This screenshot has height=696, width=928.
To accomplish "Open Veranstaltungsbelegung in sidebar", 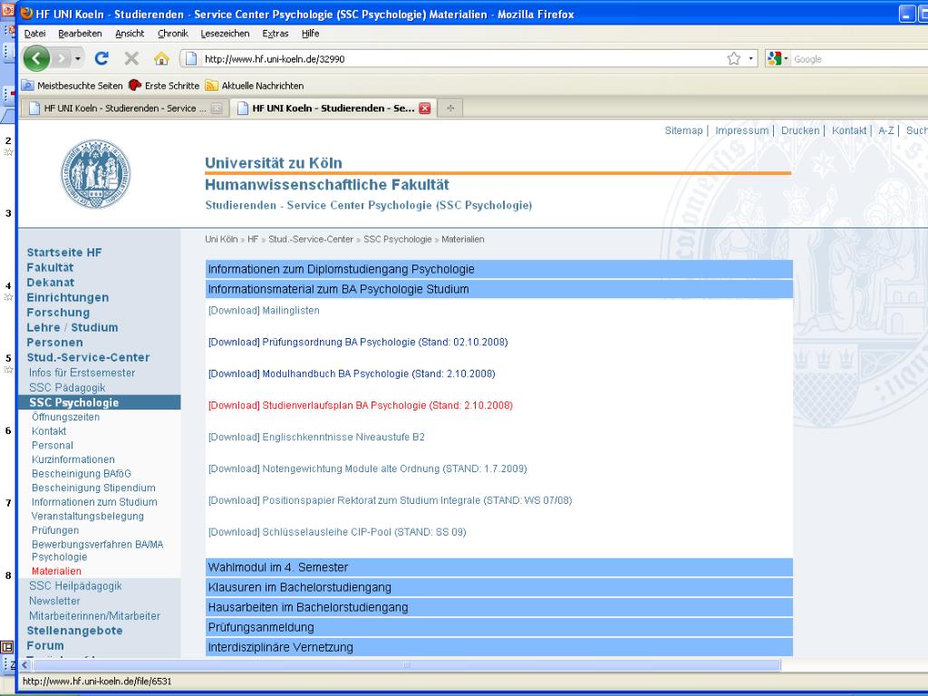I will tap(88, 516).
